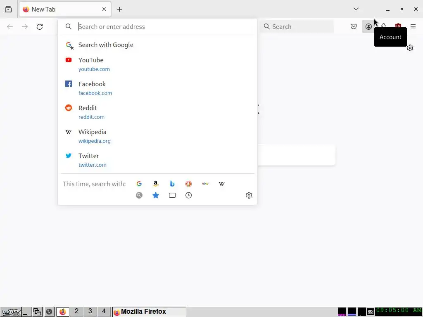Open Save to Pocket icon
Screen dimensions: 423x317
coord(354,26)
